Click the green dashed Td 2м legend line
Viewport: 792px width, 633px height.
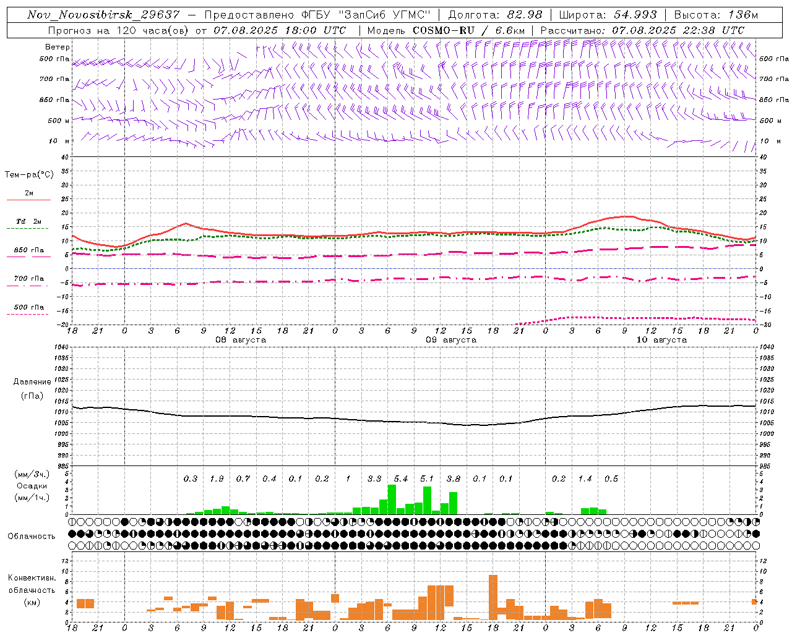tap(28, 228)
